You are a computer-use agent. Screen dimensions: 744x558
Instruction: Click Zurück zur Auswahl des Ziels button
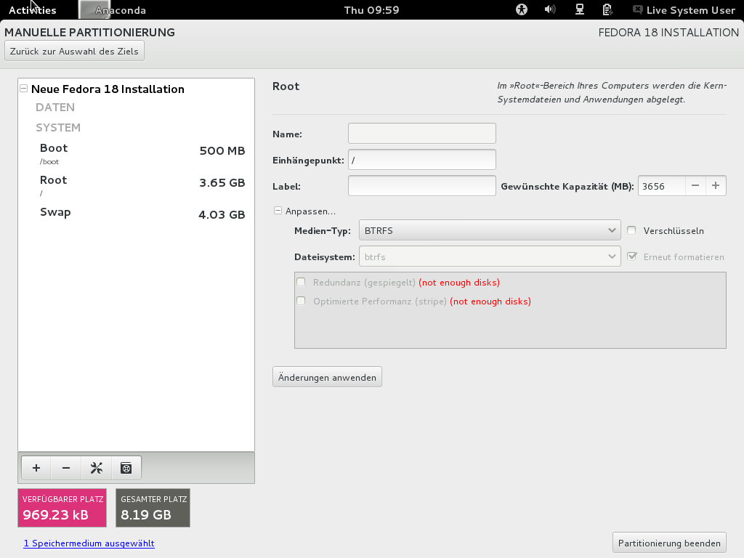75,52
